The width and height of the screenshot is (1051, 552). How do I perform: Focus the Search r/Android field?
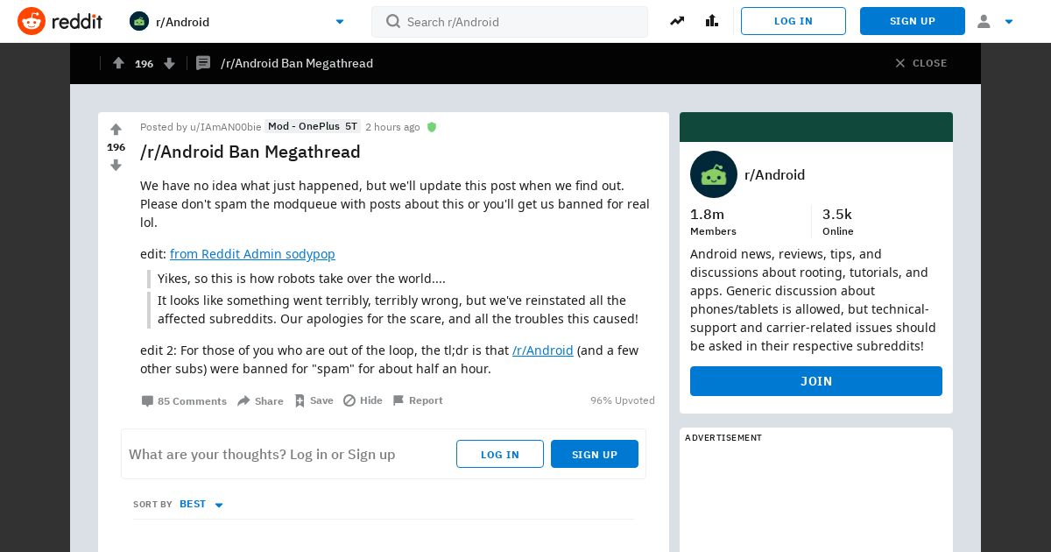[510, 22]
